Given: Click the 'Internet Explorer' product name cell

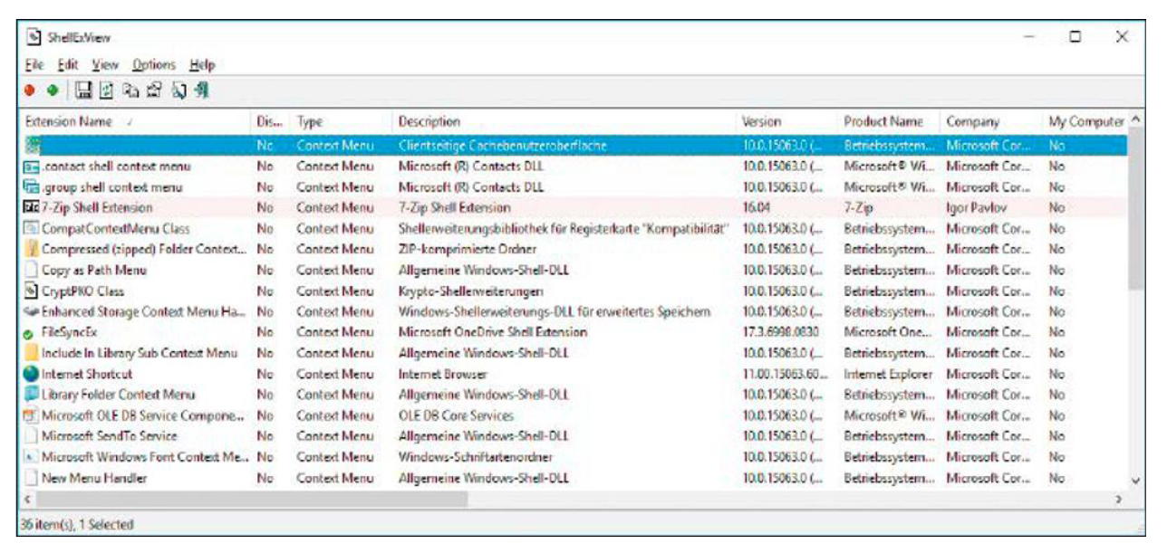Looking at the screenshot, I should click(889, 374).
